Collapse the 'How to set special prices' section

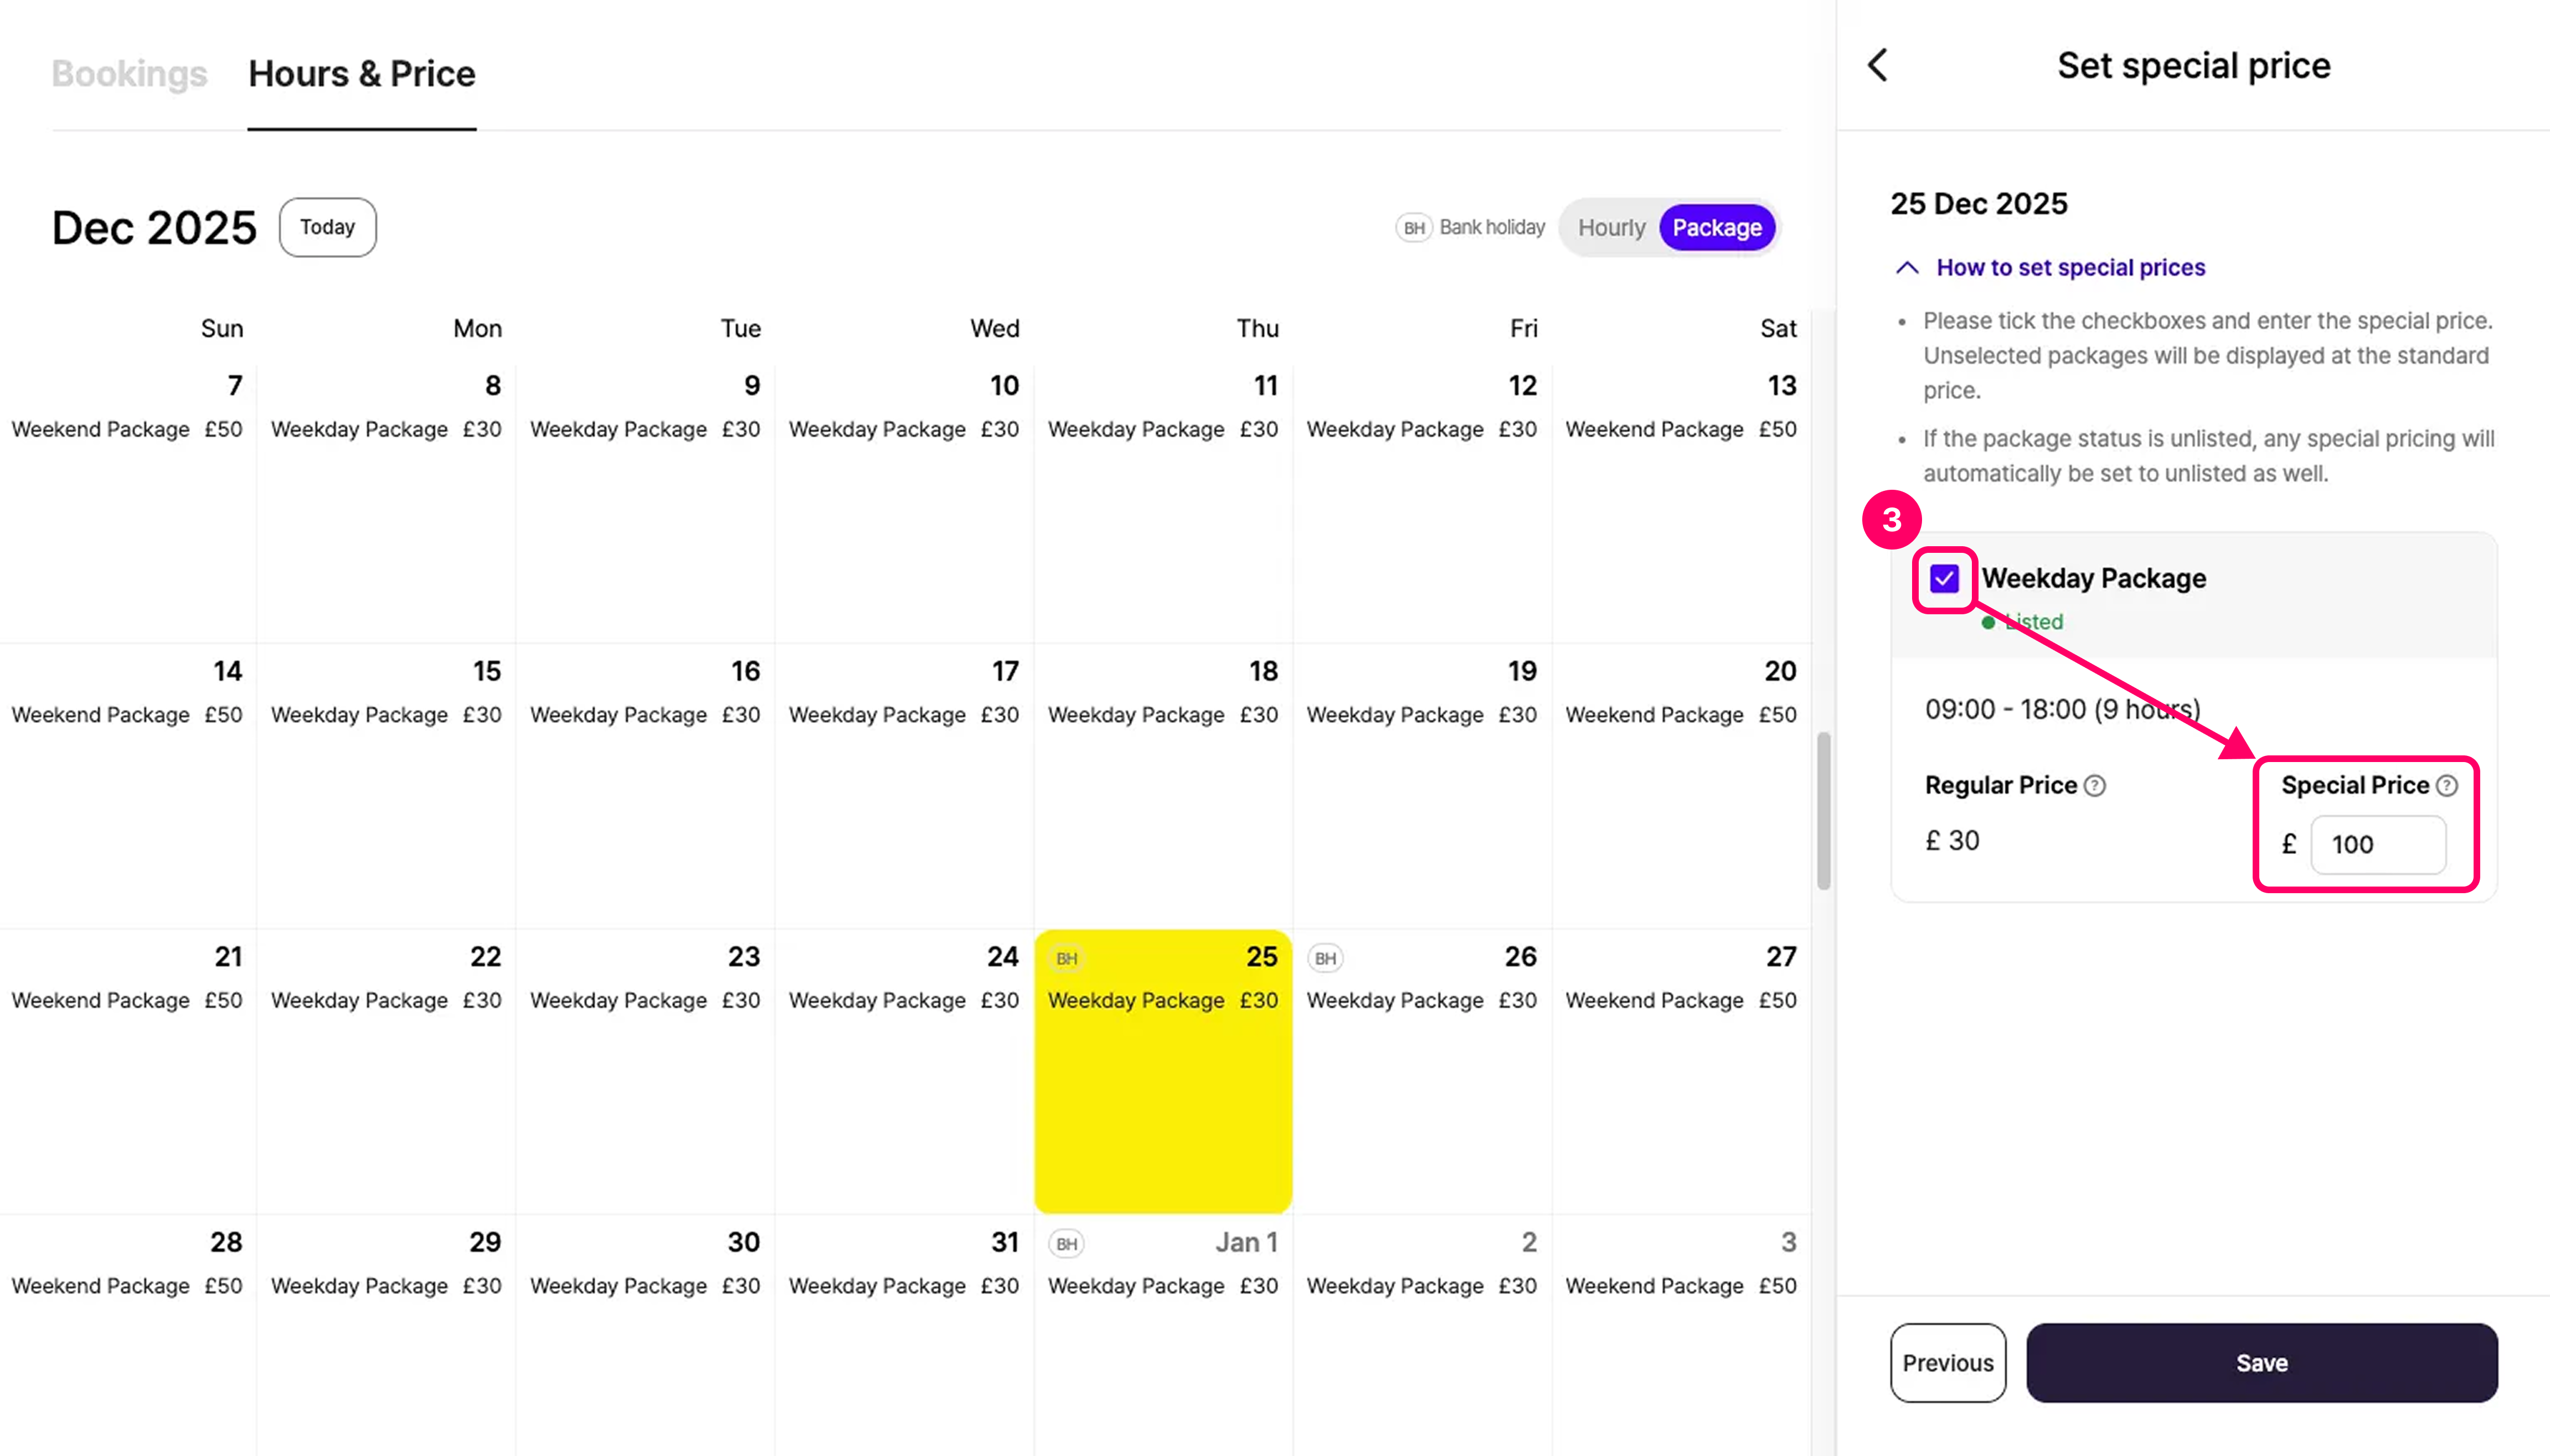(2070, 268)
